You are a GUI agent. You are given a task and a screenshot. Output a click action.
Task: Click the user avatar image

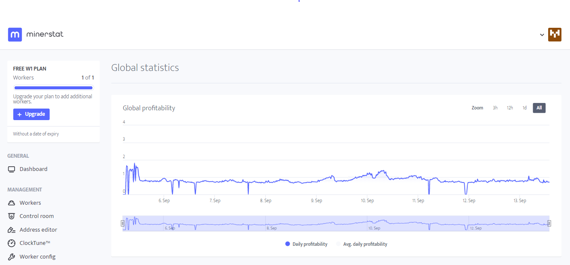(x=555, y=35)
